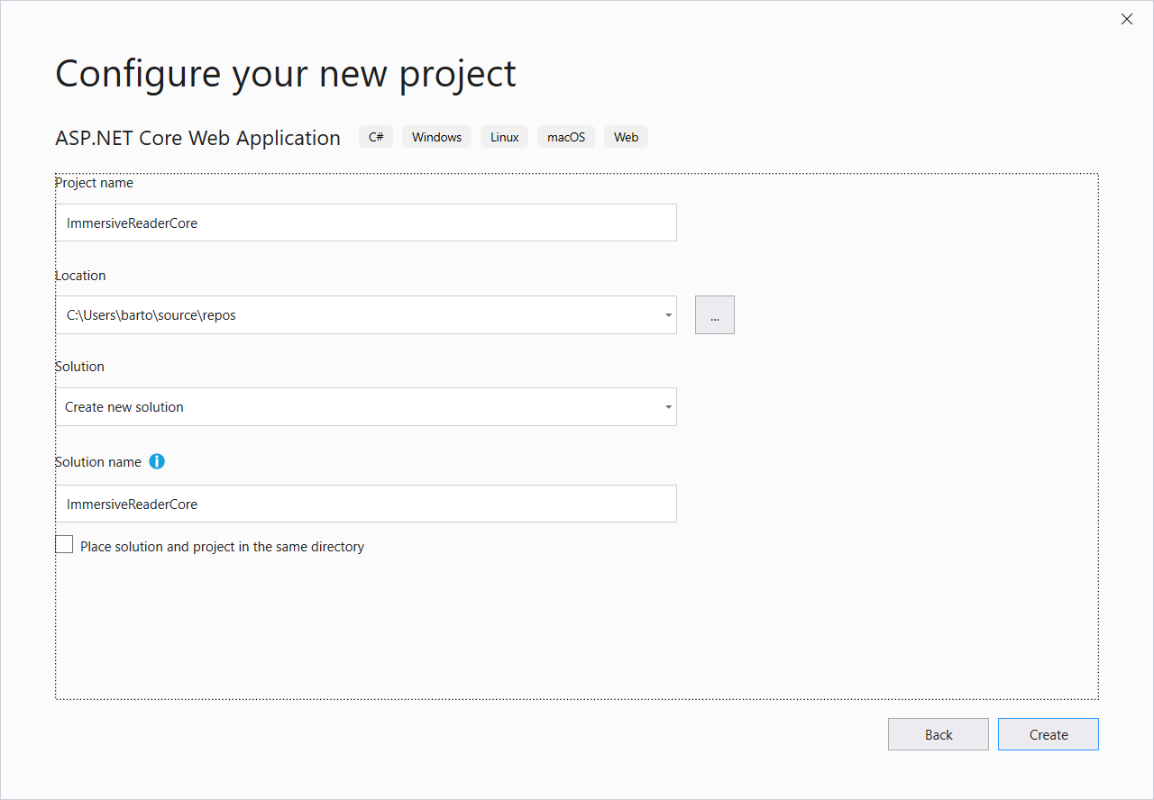The height and width of the screenshot is (800, 1154).
Task: Select the C# language tag
Action: 376,137
